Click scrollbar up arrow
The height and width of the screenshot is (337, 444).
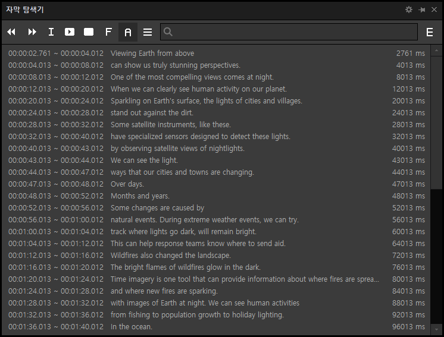(x=436, y=51)
